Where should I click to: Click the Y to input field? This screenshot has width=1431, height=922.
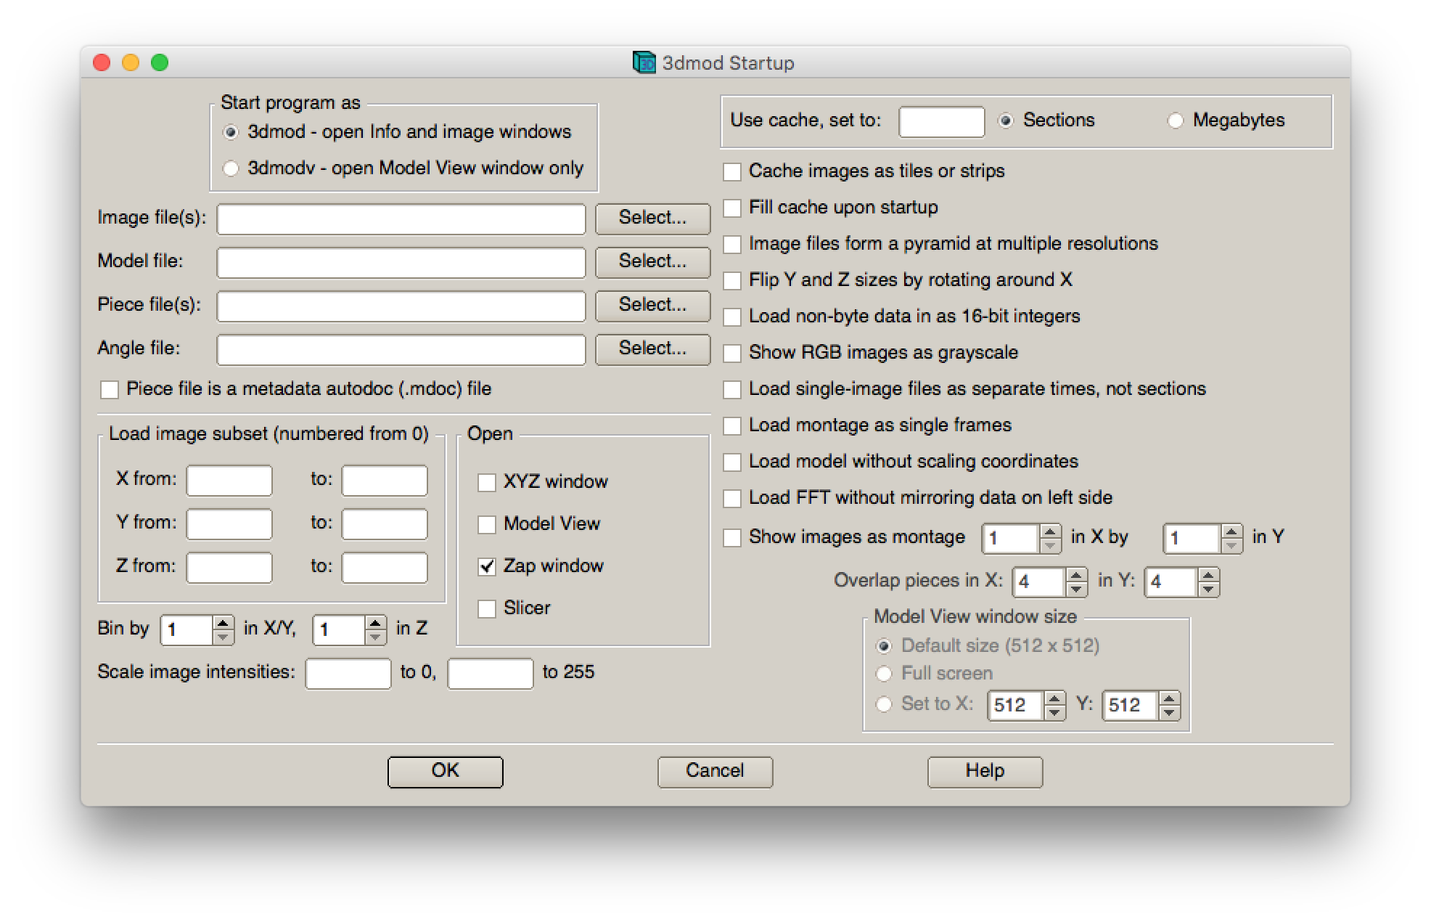point(385,523)
